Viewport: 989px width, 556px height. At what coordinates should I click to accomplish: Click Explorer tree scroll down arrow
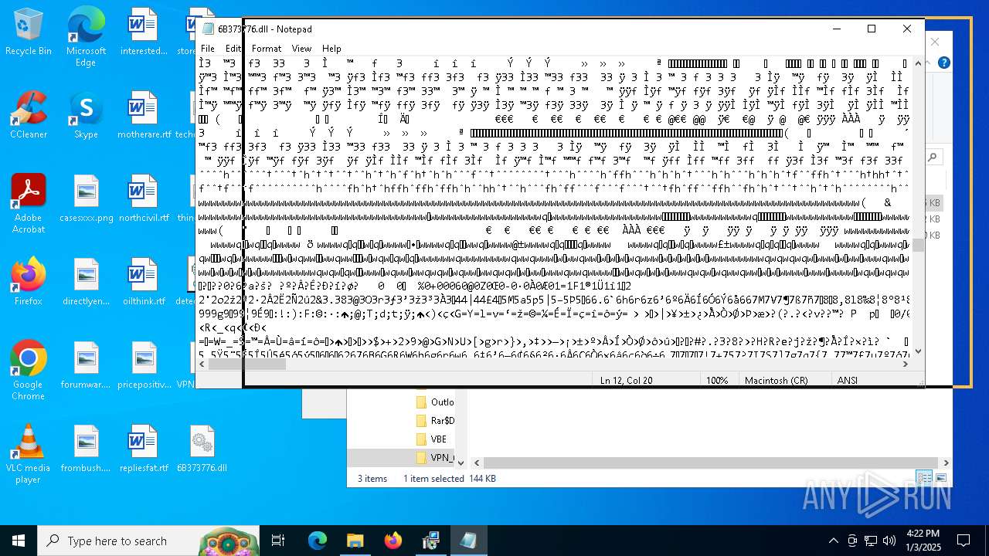click(461, 463)
